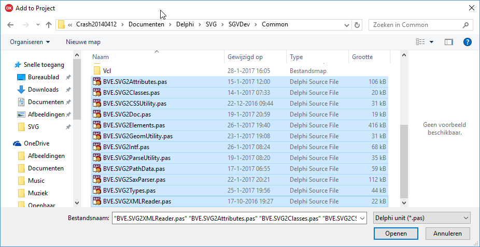Click the refresh address bar icon
This screenshot has width=480, height=247.
click(x=357, y=25)
